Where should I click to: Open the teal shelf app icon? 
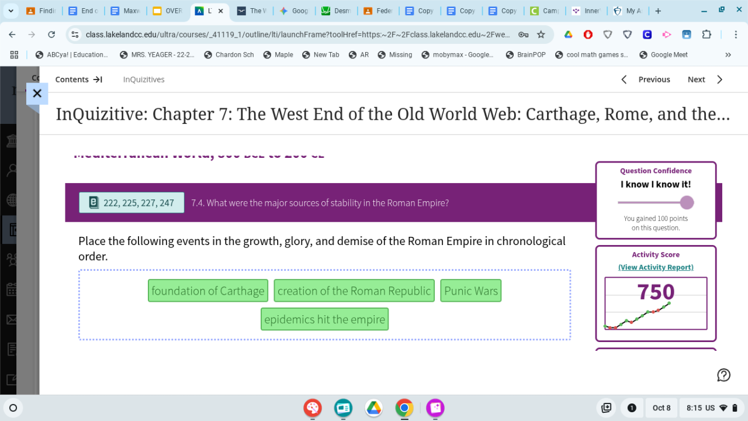tap(343, 408)
